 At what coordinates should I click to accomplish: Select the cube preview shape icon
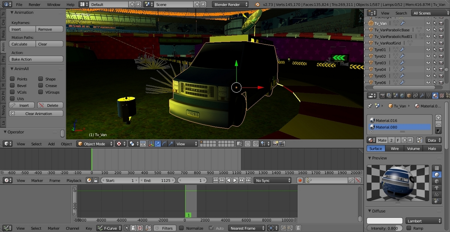point(436,181)
